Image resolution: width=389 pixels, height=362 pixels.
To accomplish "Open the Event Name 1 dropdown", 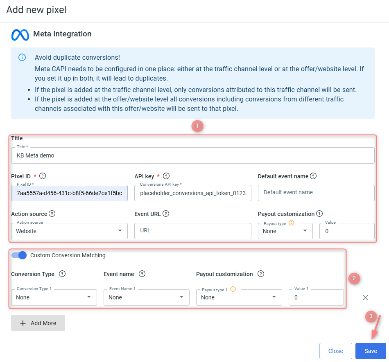I will (x=146, y=297).
